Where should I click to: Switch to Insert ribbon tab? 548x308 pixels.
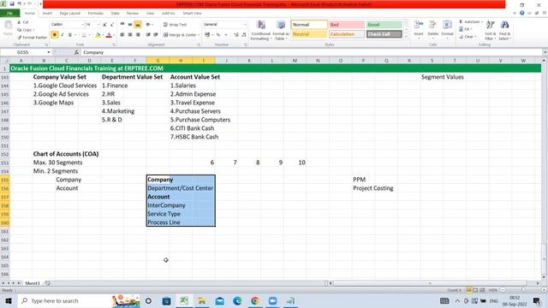pyautogui.click(x=47, y=14)
